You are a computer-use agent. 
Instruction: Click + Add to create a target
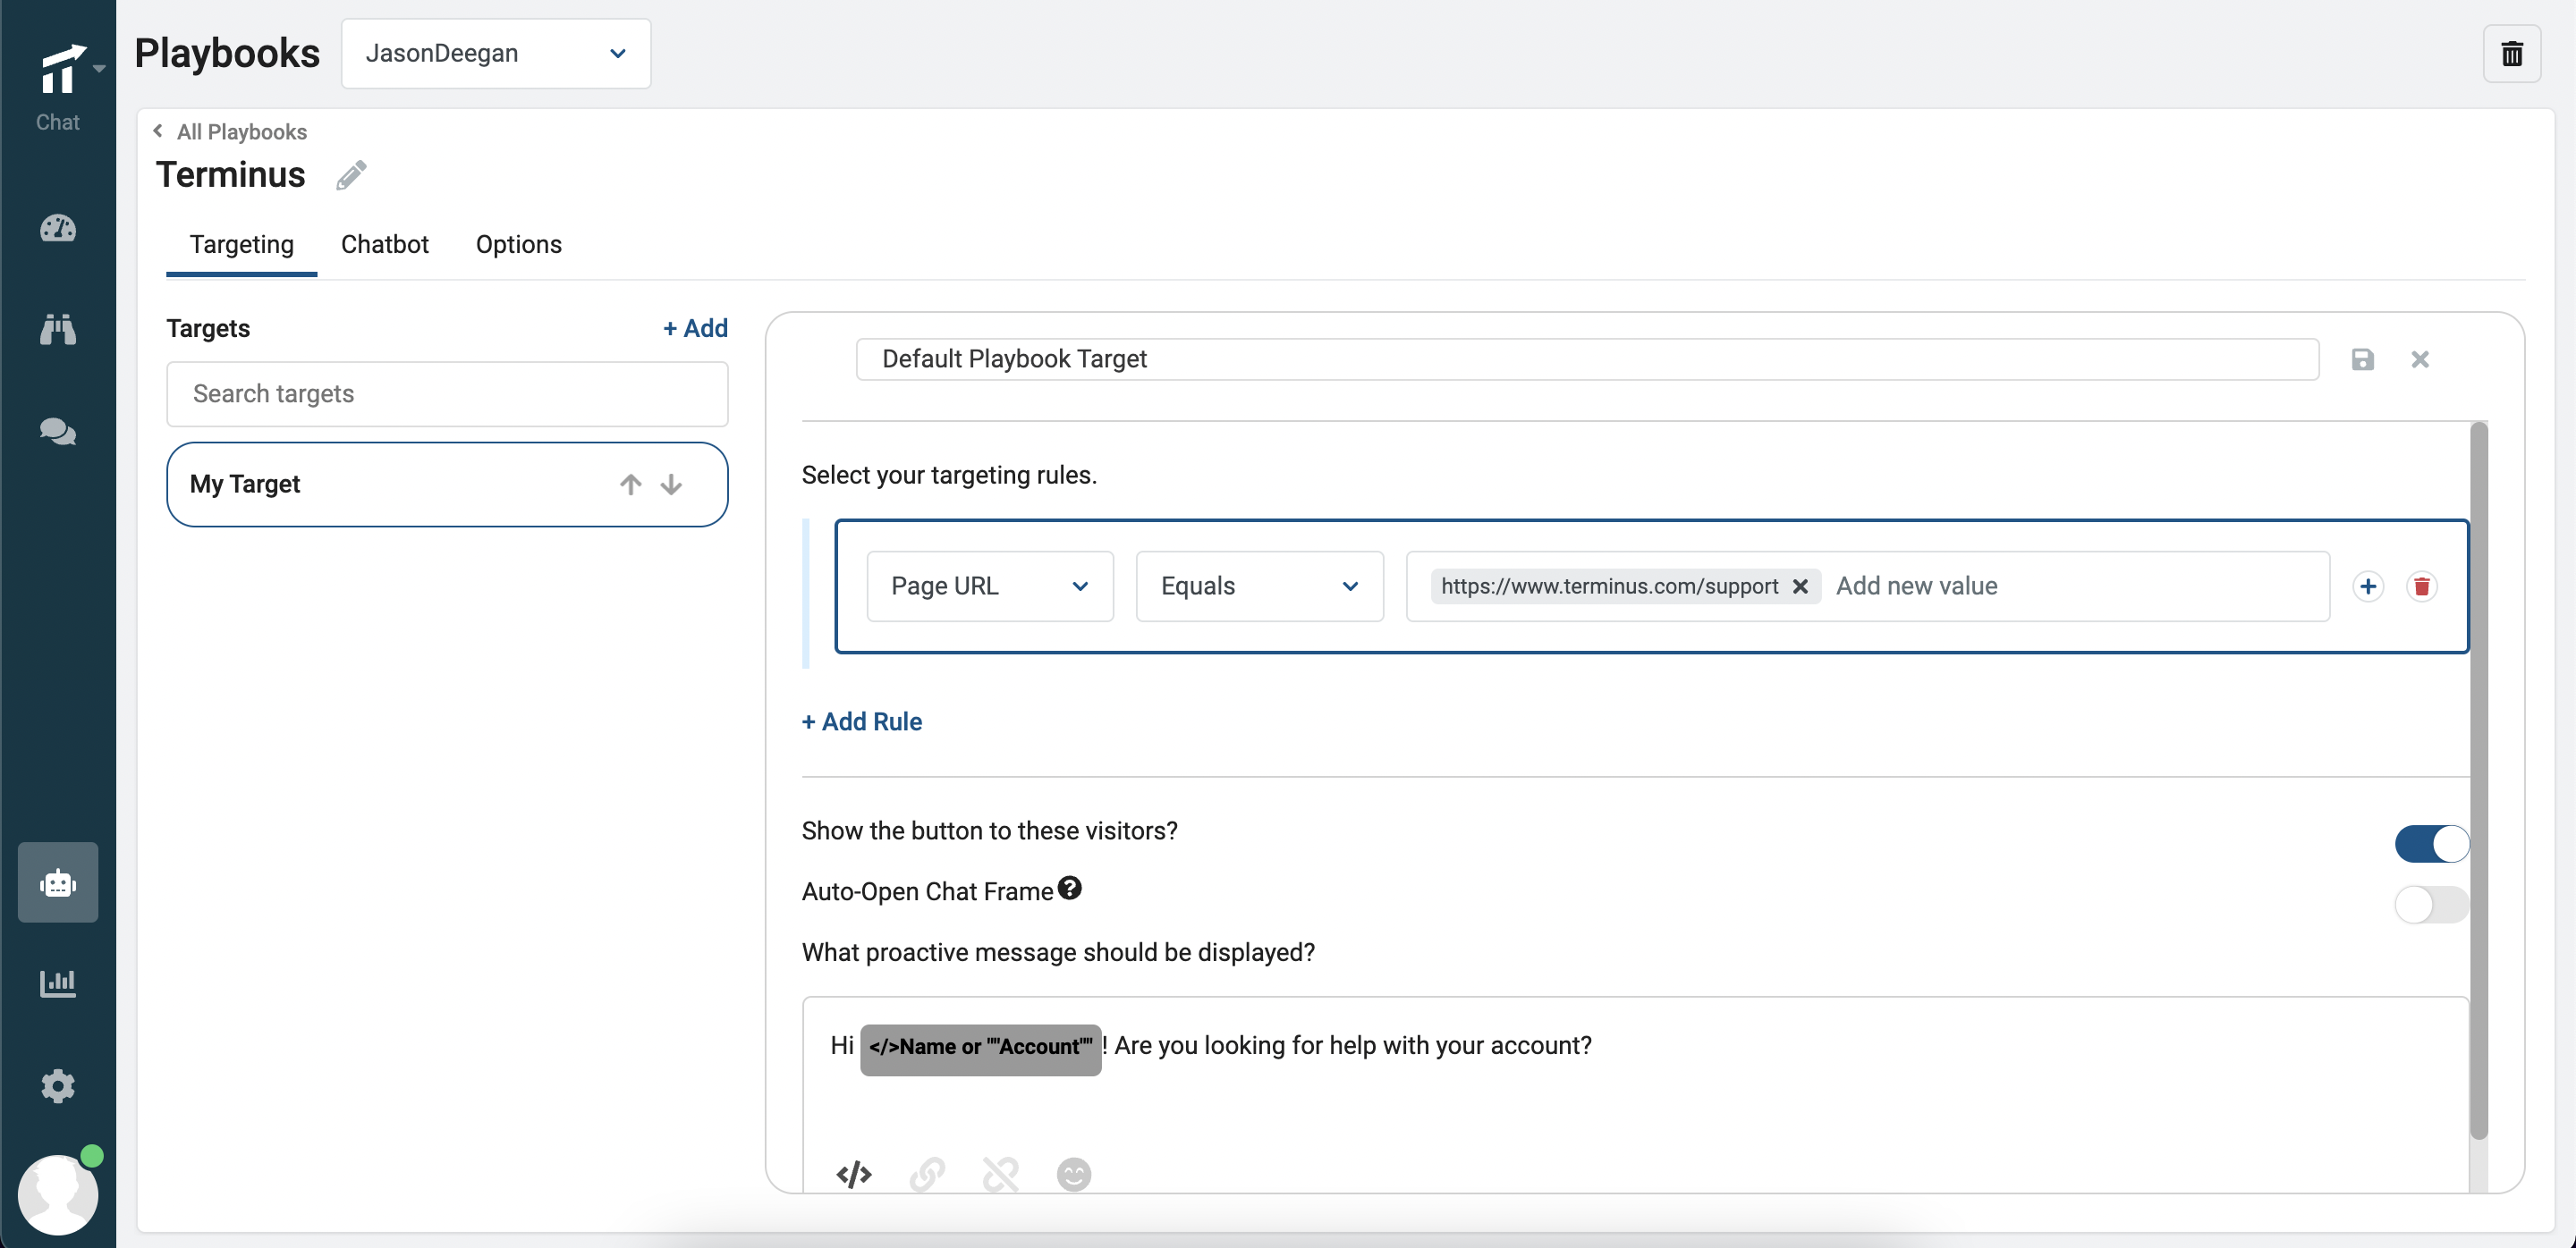pos(695,328)
